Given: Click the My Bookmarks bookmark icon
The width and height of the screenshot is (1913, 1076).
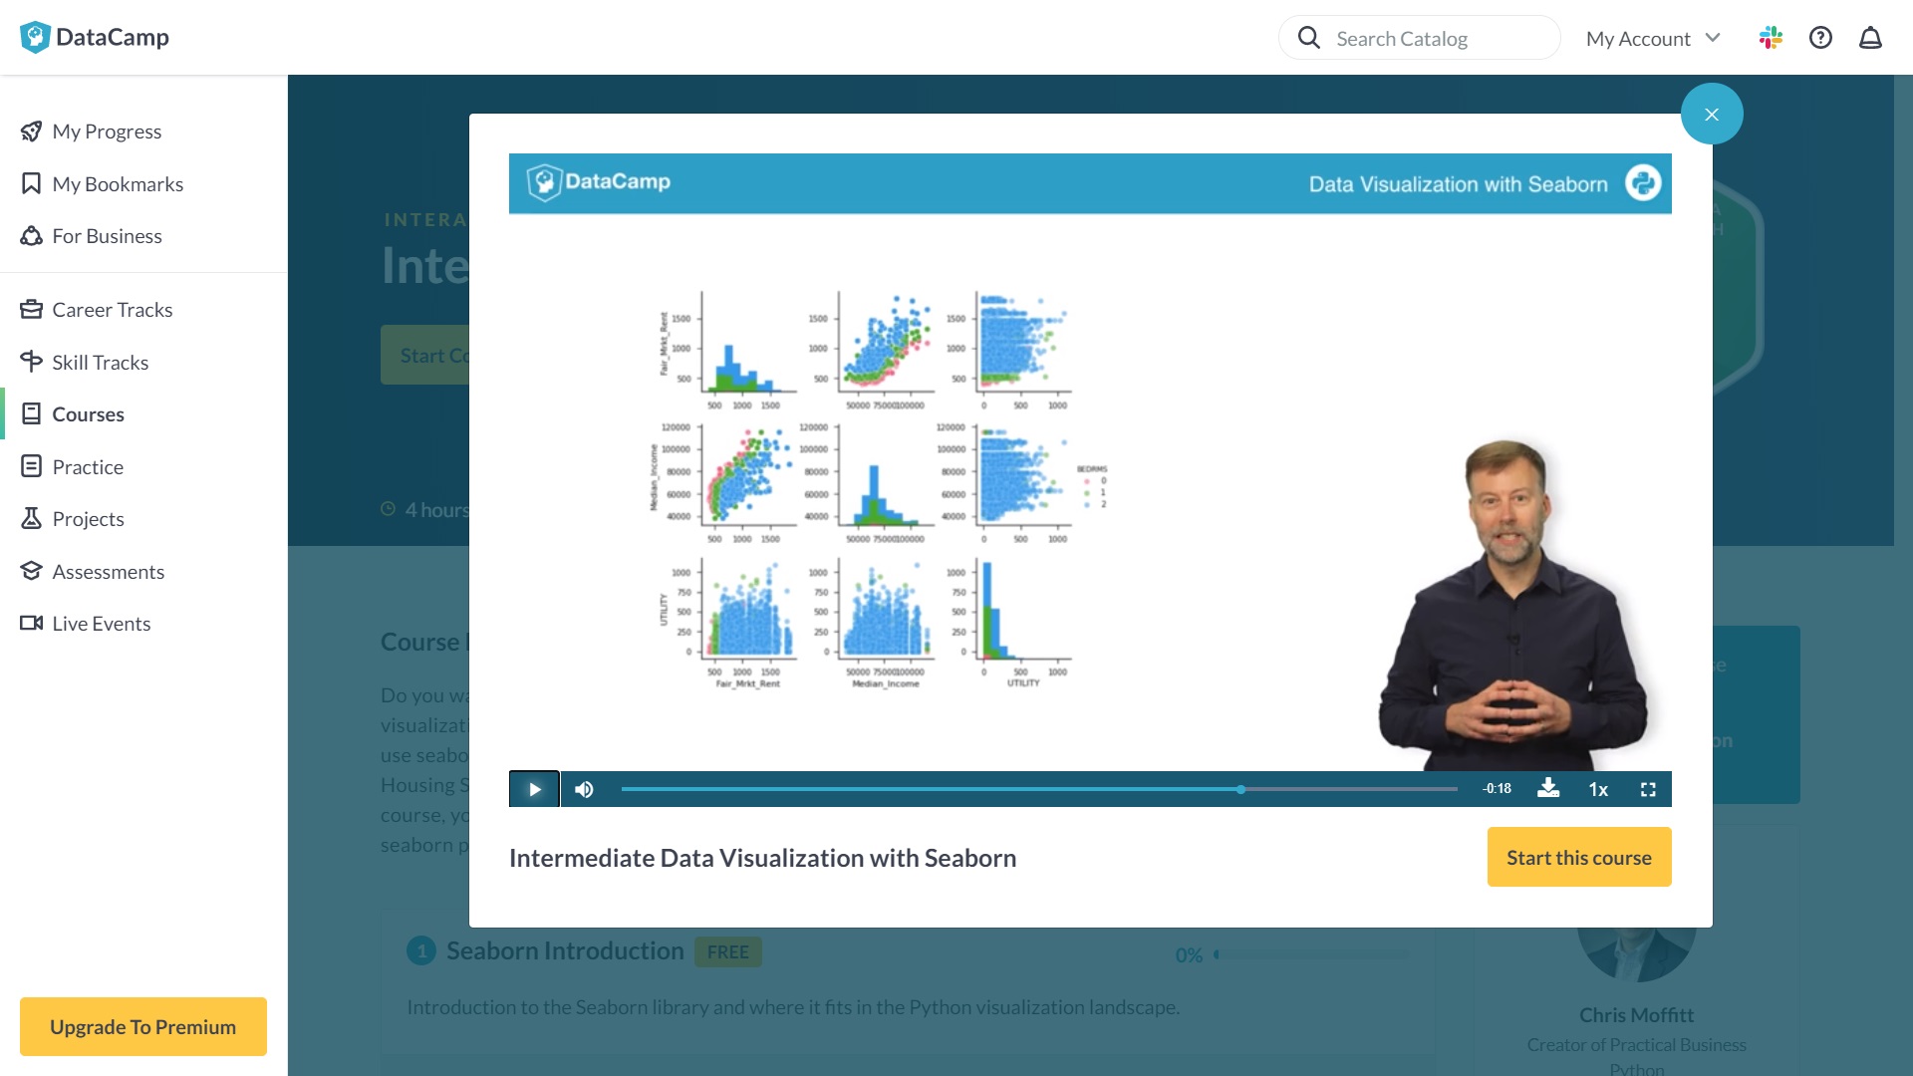Looking at the screenshot, I should pos(31,183).
